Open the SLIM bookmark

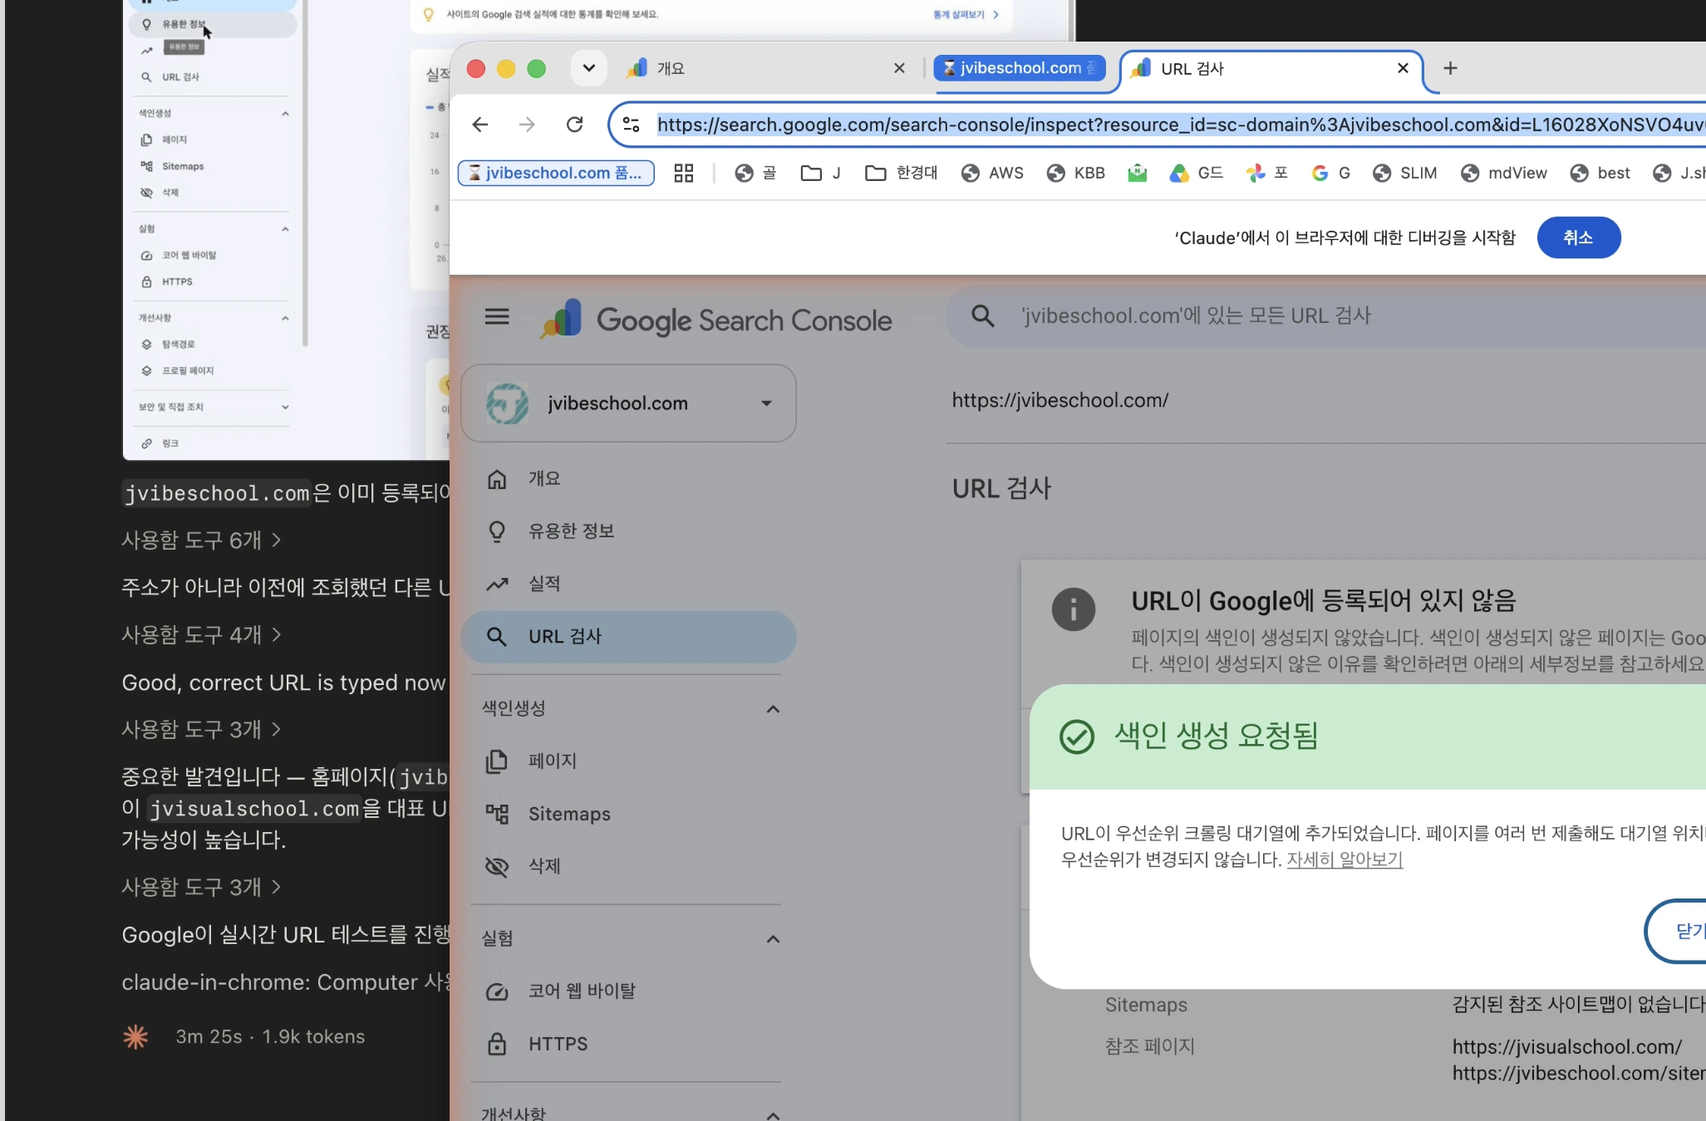pos(1404,173)
